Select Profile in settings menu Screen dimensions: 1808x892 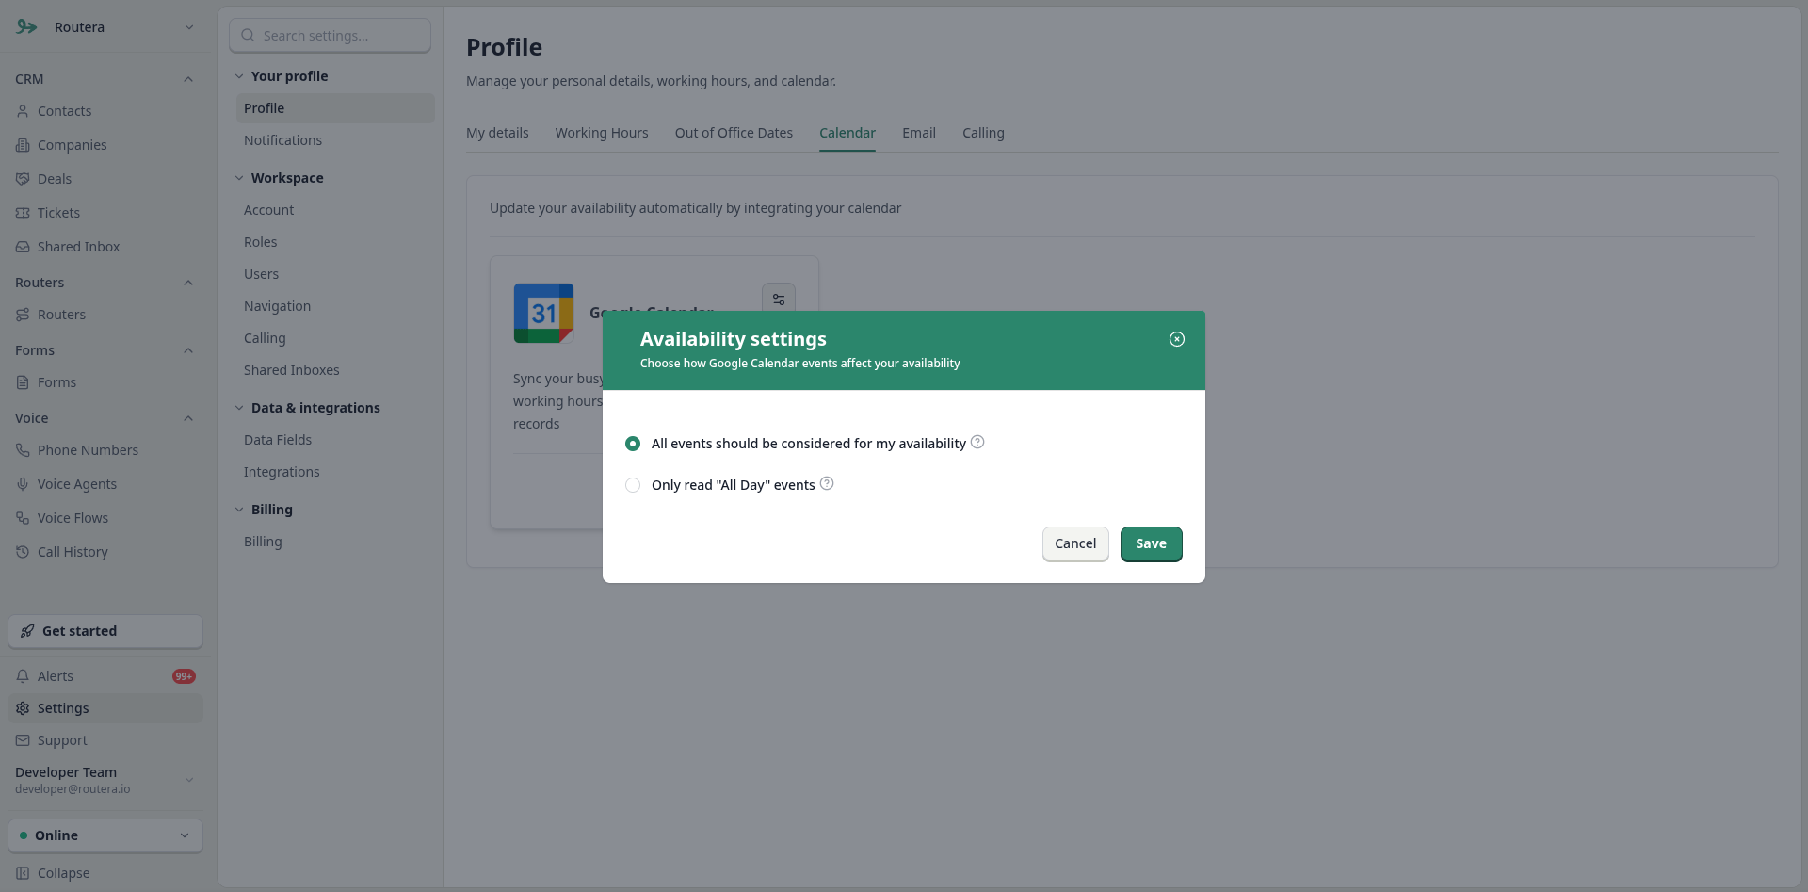[x=335, y=108]
